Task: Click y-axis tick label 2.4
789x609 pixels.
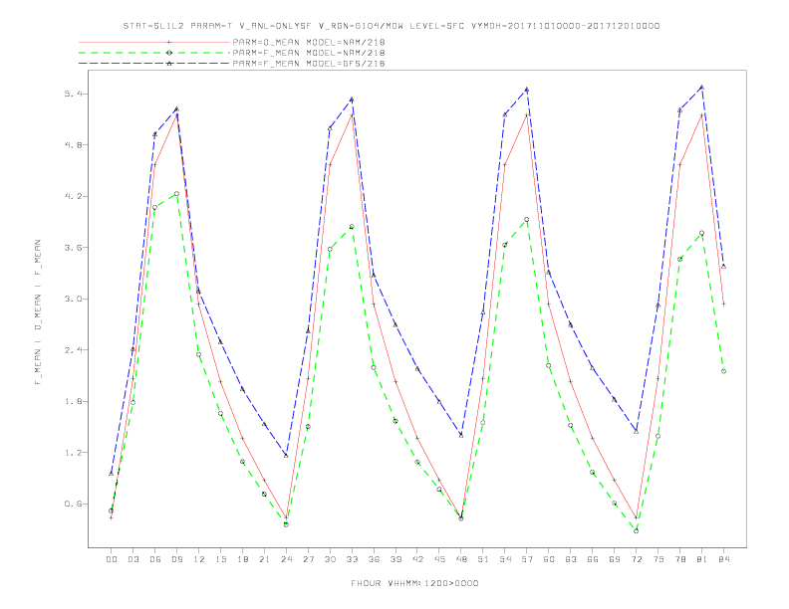Action: coord(72,350)
